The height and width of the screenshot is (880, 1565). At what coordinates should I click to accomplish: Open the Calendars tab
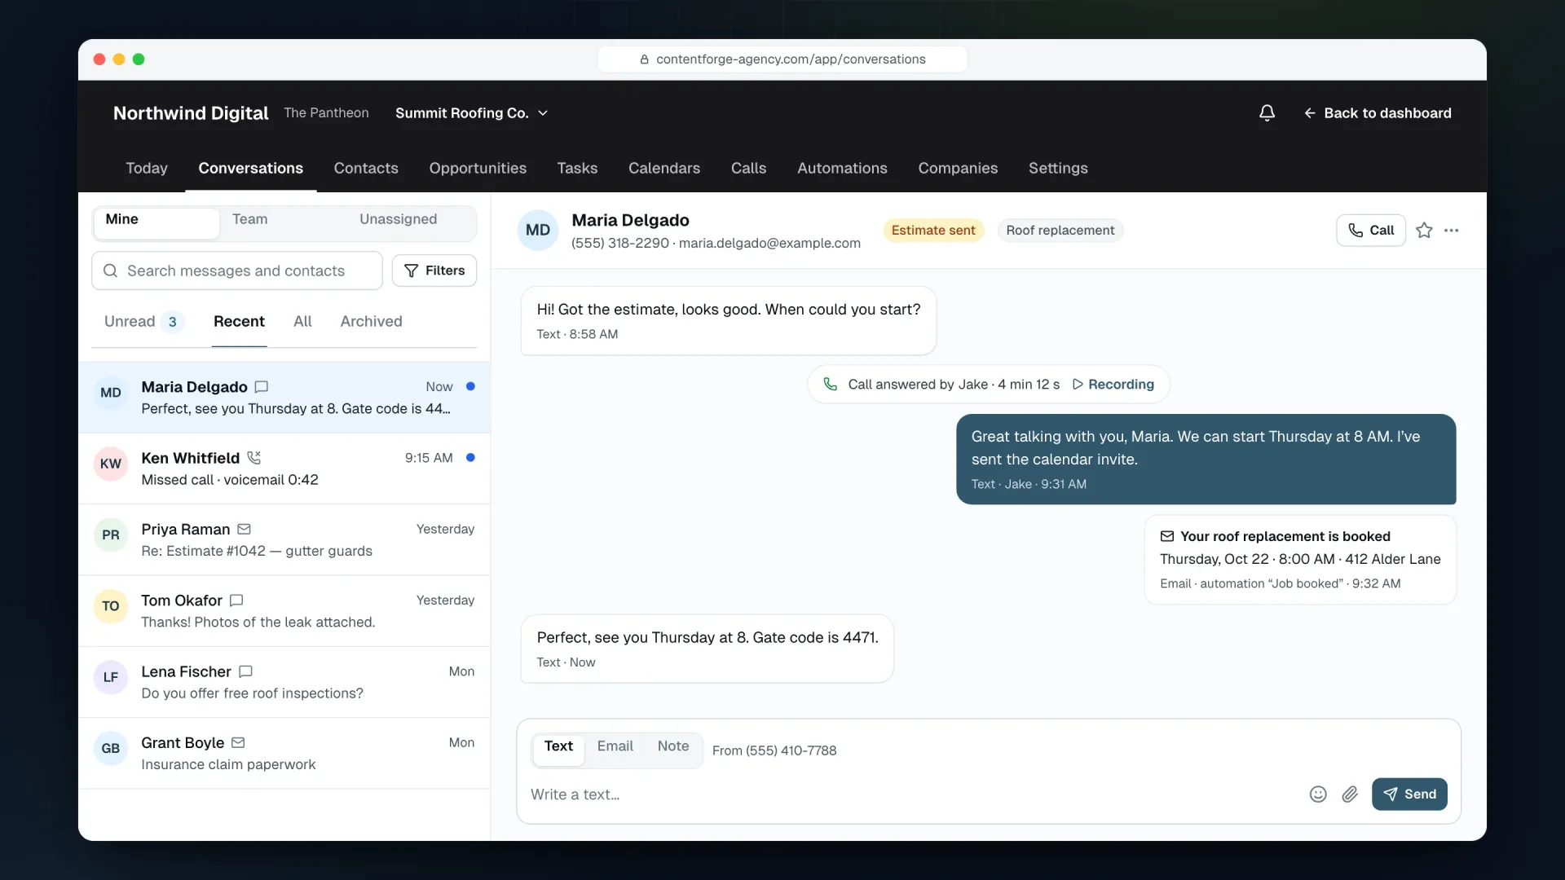click(664, 168)
